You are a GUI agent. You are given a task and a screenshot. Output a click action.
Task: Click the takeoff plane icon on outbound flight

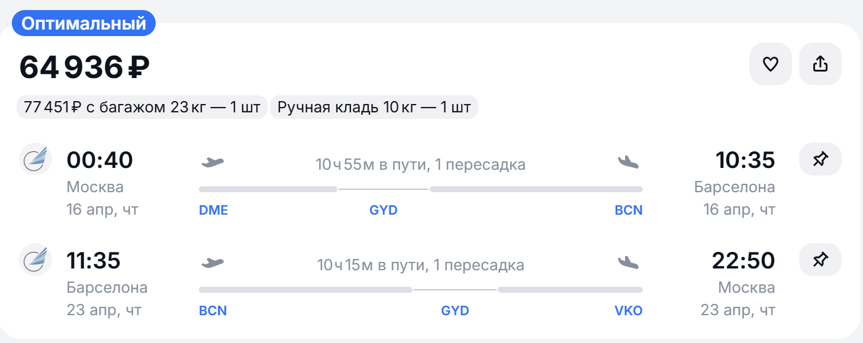(x=212, y=161)
